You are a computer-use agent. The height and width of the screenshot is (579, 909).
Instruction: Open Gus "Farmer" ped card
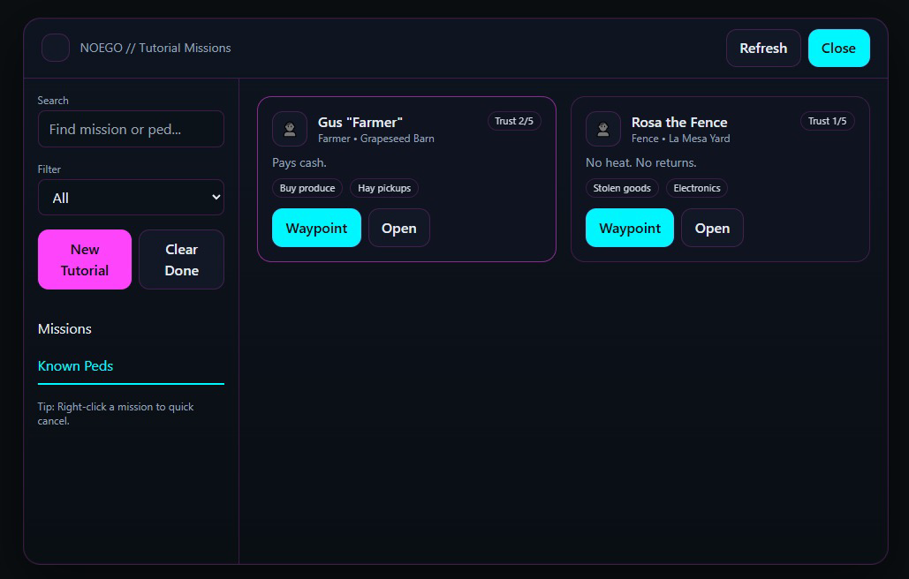pos(399,228)
